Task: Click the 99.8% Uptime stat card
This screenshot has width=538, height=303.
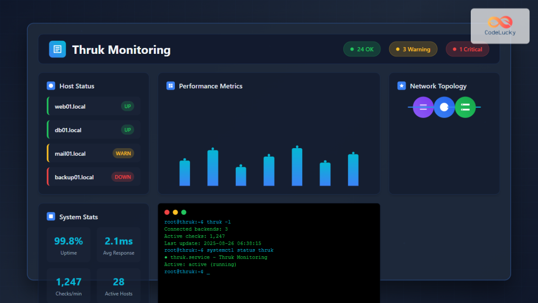Action: coord(69,245)
